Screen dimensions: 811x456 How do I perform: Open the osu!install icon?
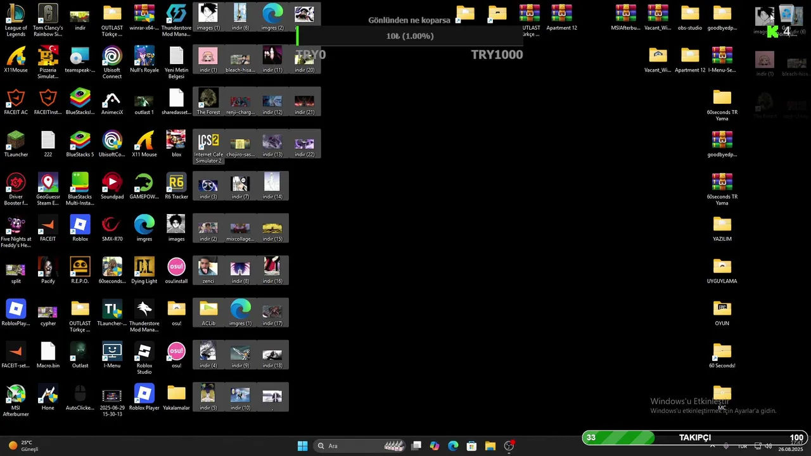(x=176, y=270)
